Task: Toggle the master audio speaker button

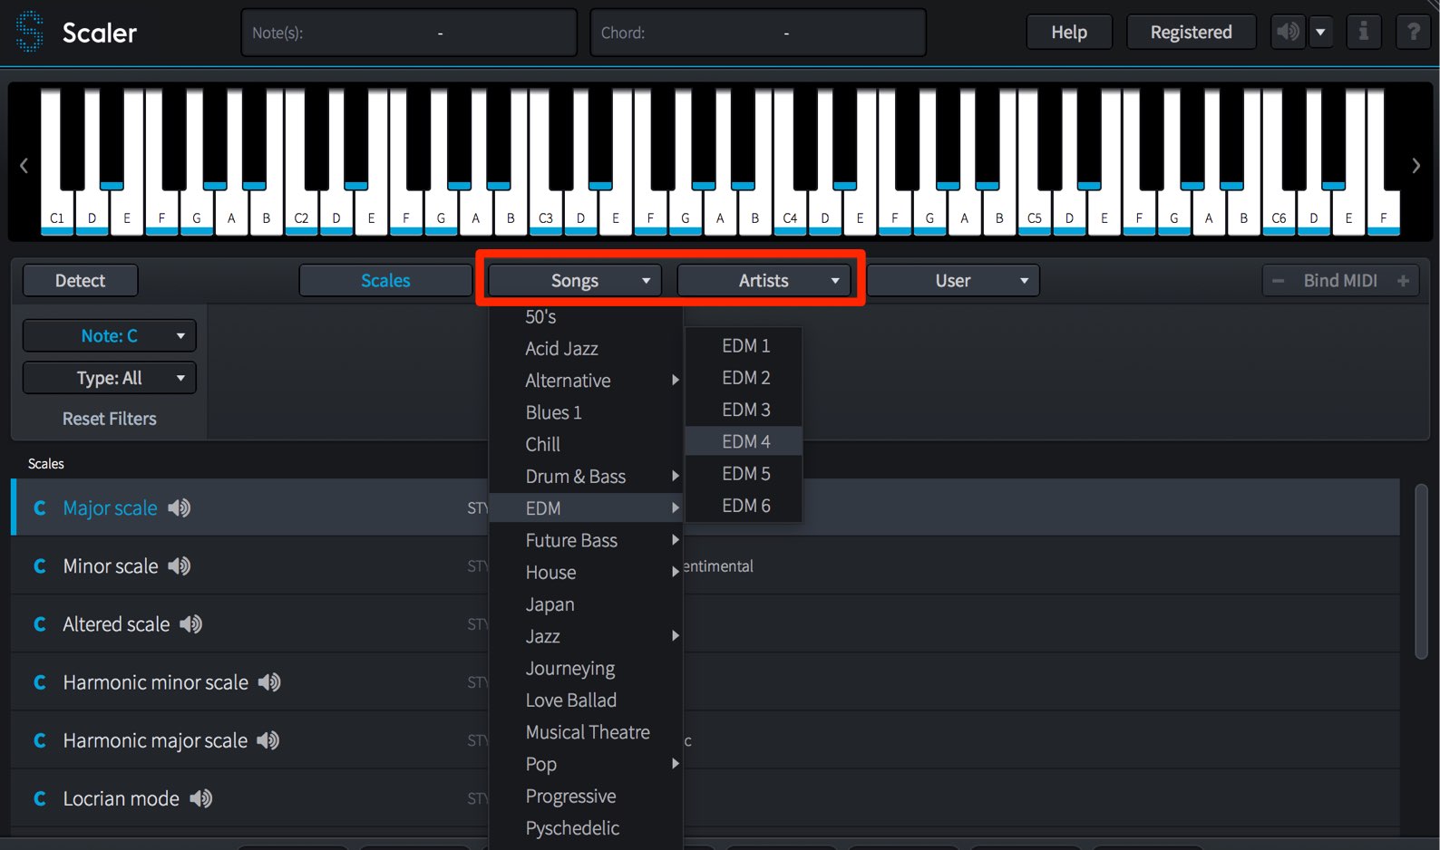Action: (1288, 32)
